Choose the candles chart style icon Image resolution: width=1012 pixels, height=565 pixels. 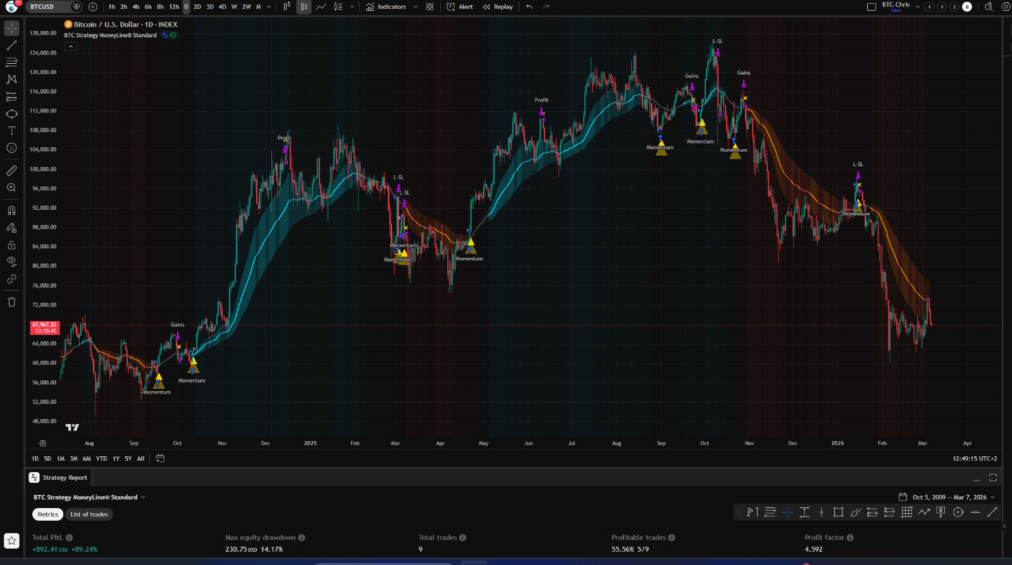pos(304,7)
